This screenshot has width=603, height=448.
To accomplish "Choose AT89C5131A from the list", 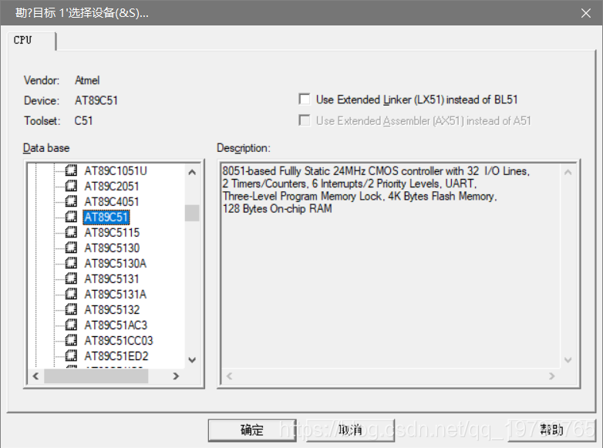I will coord(116,295).
